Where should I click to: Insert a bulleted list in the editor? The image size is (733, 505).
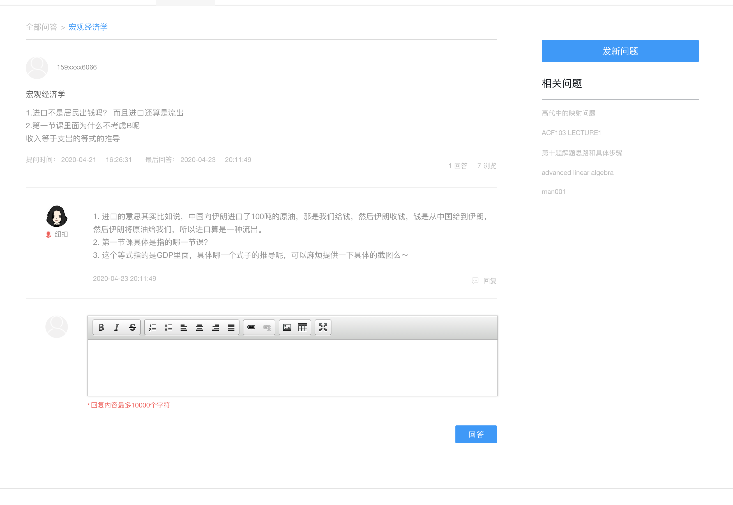169,327
